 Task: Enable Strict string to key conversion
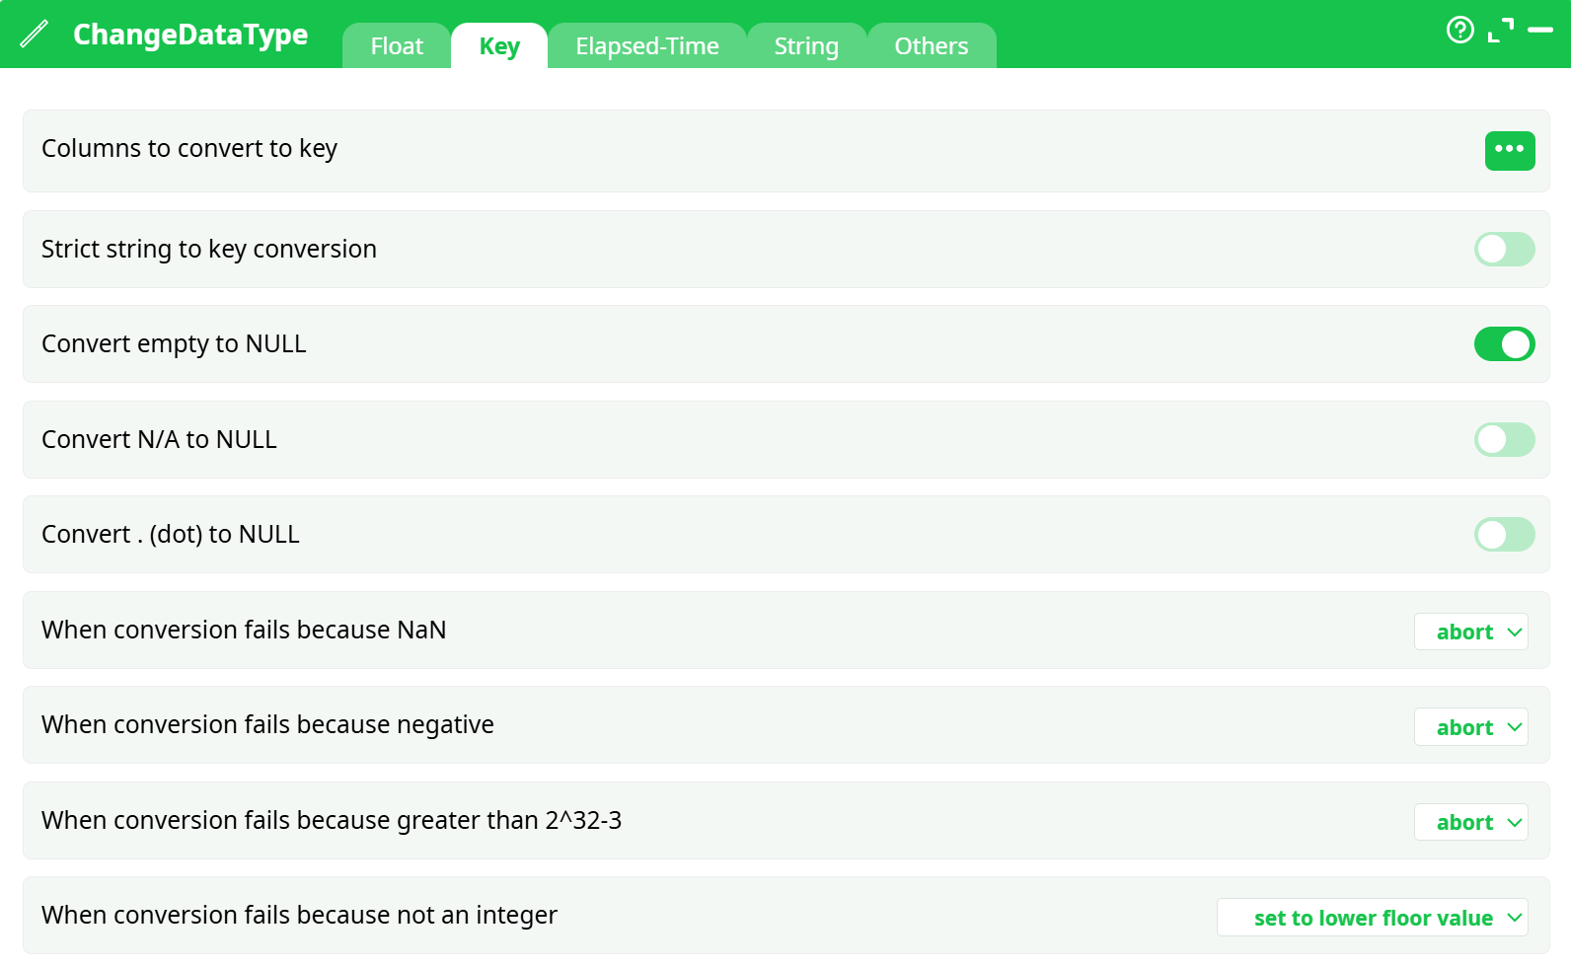[x=1503, y=250]
